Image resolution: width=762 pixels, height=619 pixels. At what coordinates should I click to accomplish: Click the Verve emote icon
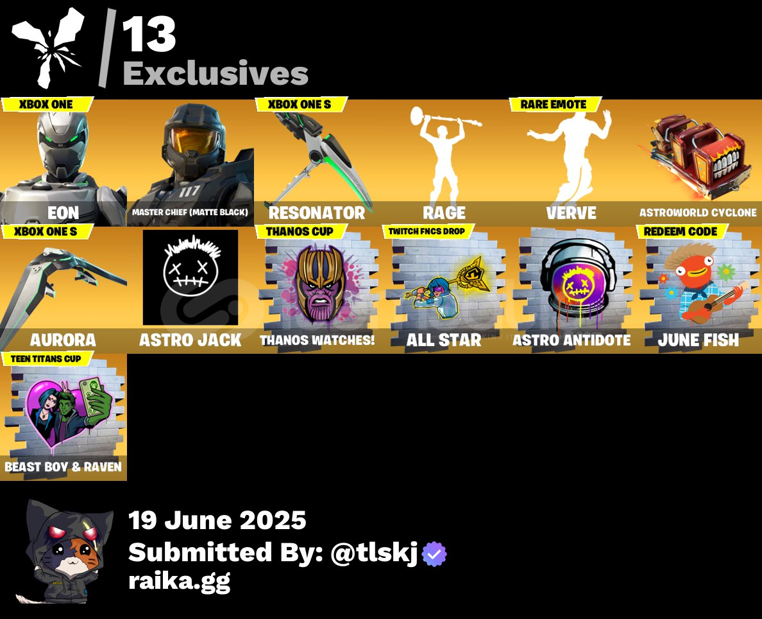coord(571,162)
